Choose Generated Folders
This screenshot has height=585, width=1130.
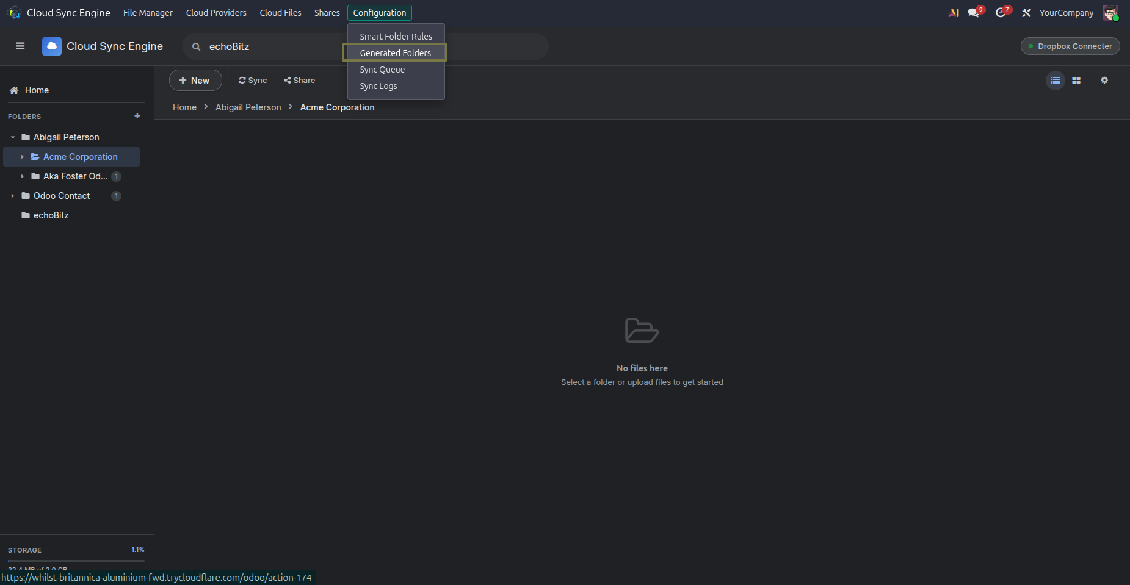tap(396, 53)
